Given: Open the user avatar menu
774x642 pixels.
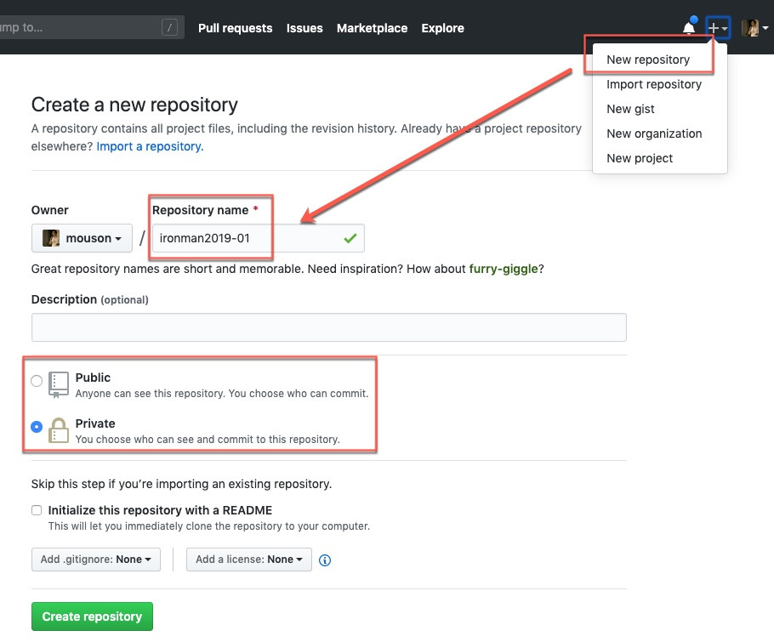Looking at the screenshot, I should pyautogui.click(x=754, y=28).
